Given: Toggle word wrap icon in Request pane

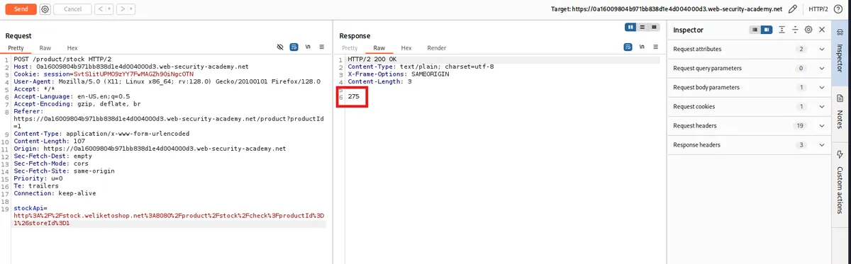Looking at the screenshot, I should [x=294, y=47].
